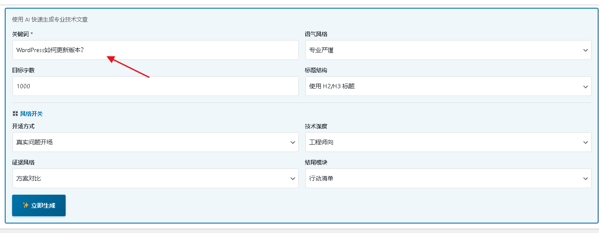Click the 目标字数 field containing 1000
Screen dimensions: 599x233
click(155, 86)
